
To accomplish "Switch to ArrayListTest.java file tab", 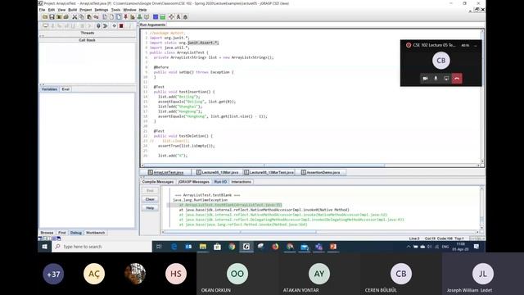I will pyautogui.click(x=166, y=172).
